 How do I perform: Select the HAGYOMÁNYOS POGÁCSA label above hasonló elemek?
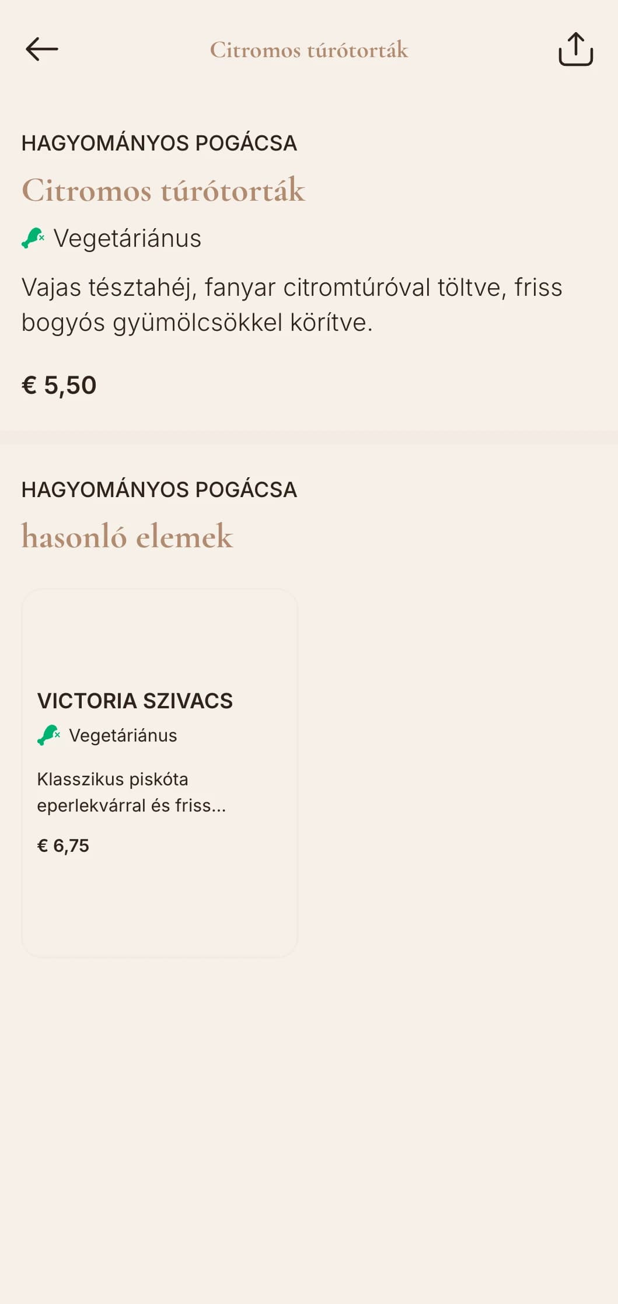pyautogui.click(x=159, y=490)
